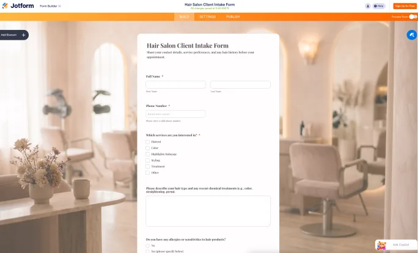This screenshot has width=418, height=253.
Task: Click the Last Name input field
Action: pyautogui.click(x=240, y=84)
